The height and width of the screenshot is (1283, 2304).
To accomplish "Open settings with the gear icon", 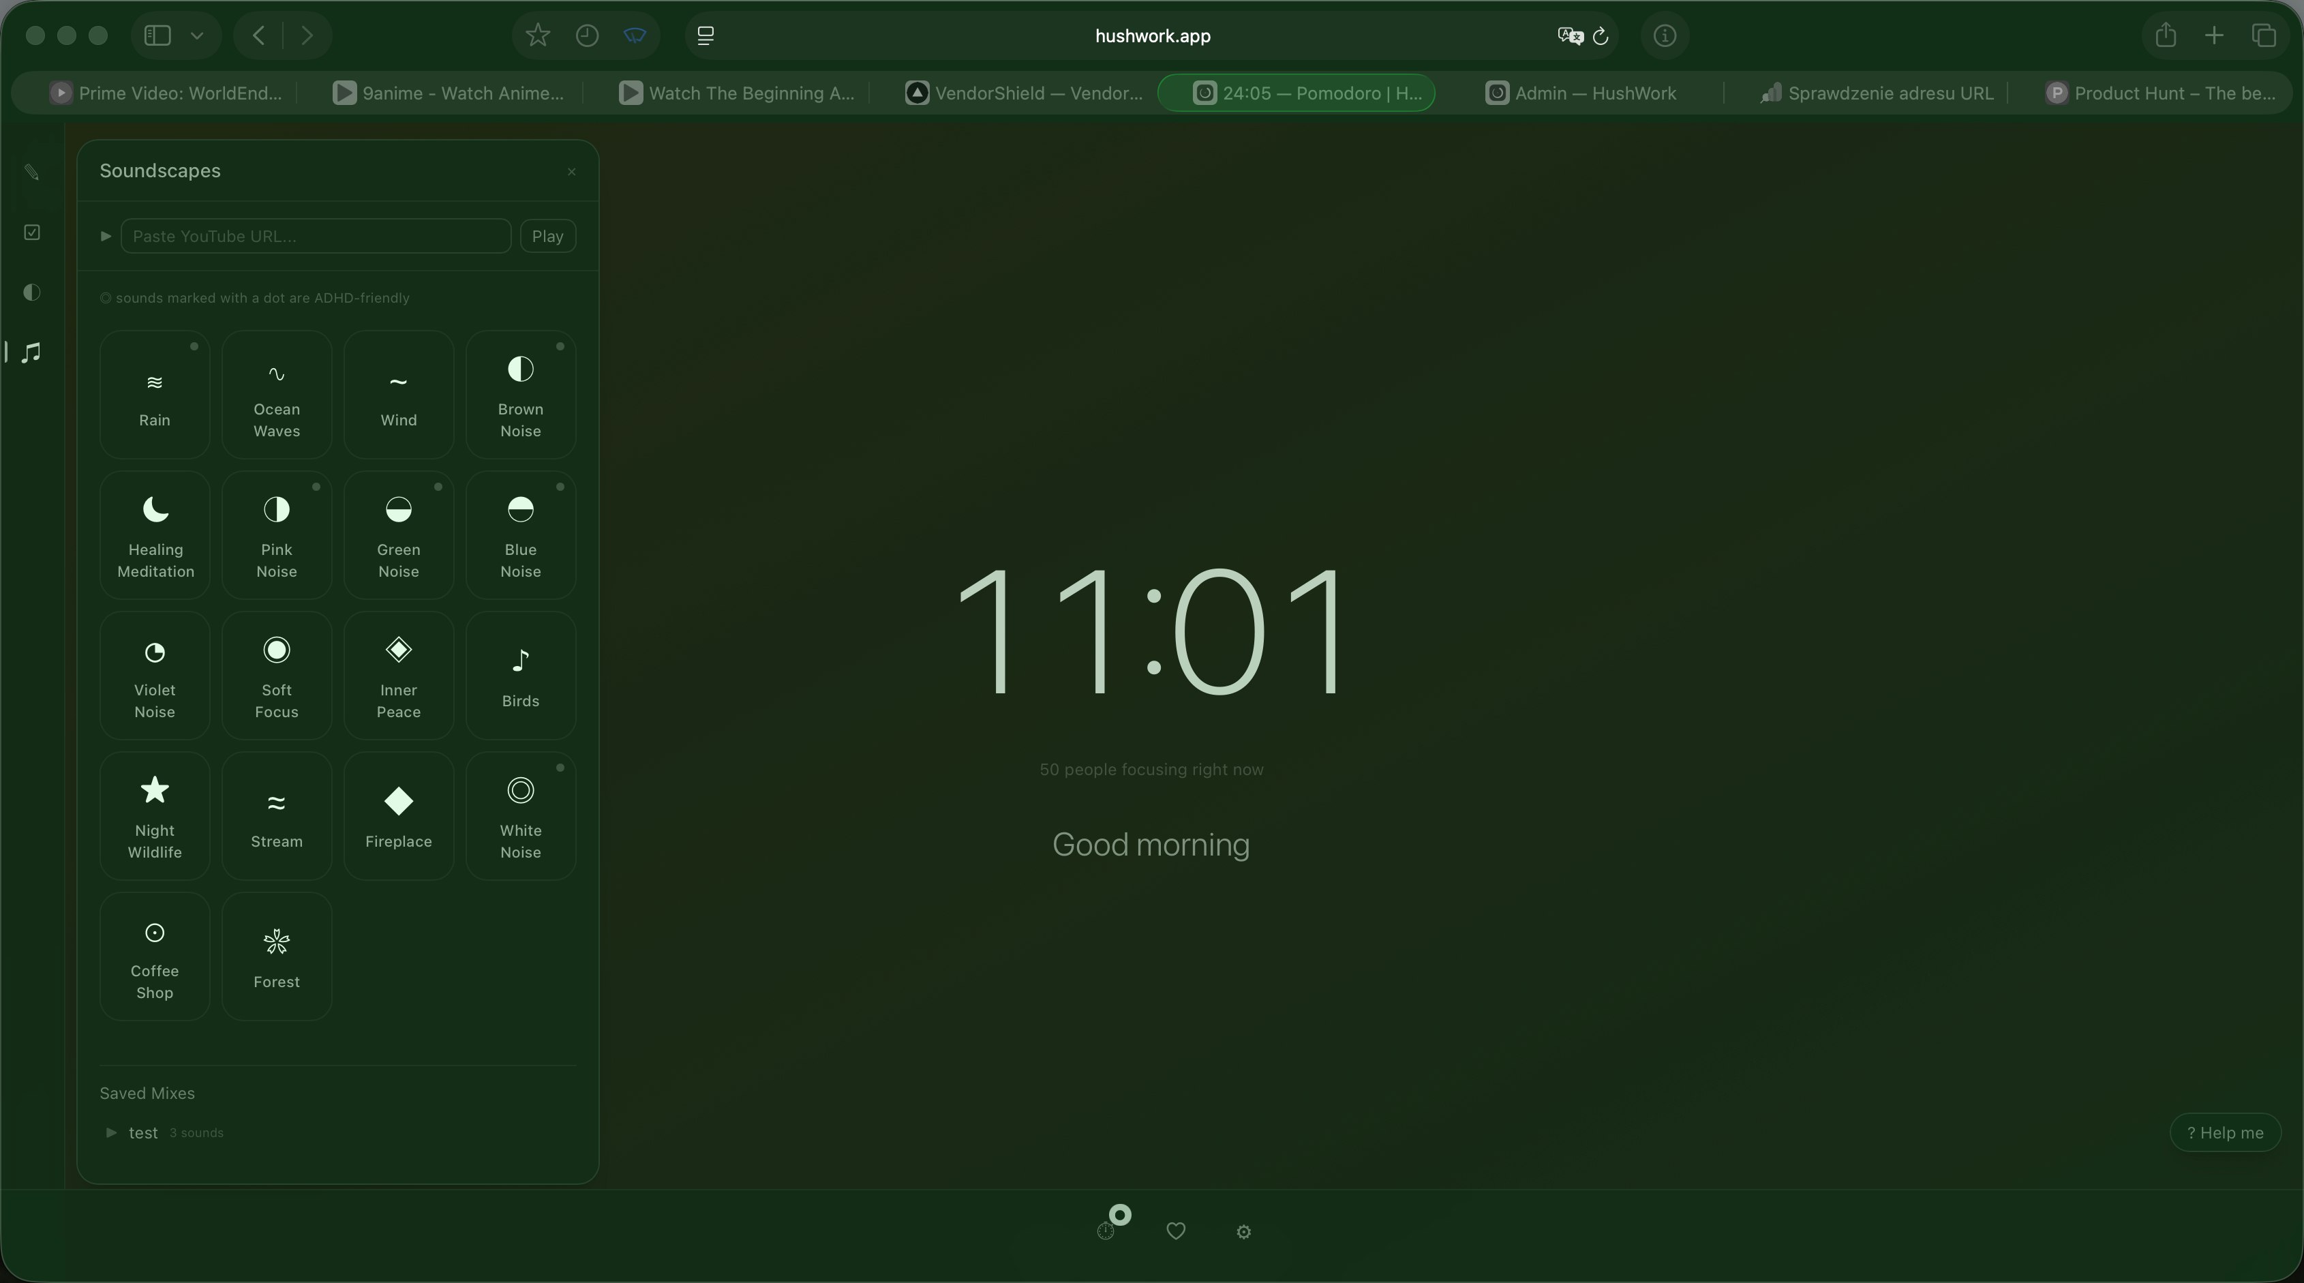I will 1243,1232.
